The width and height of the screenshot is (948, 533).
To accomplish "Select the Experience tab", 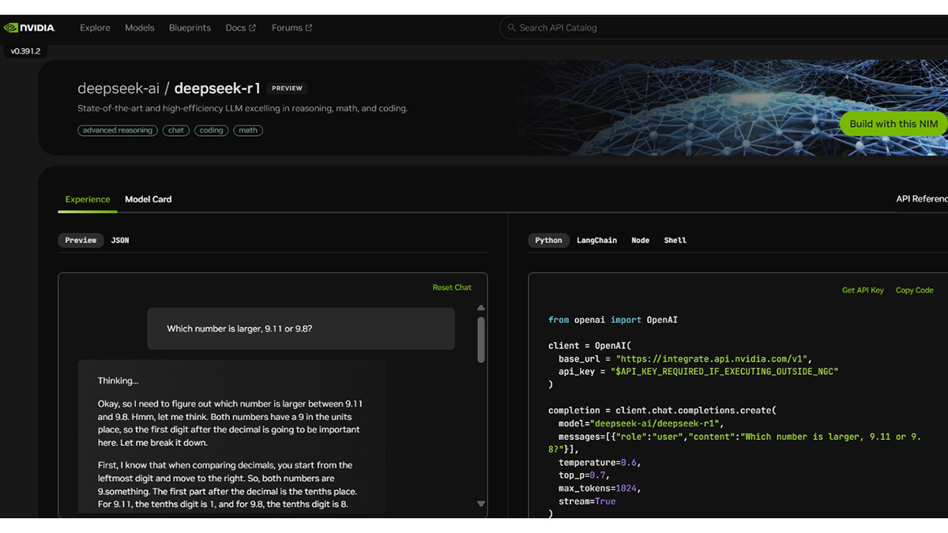I will click(88, 199).
